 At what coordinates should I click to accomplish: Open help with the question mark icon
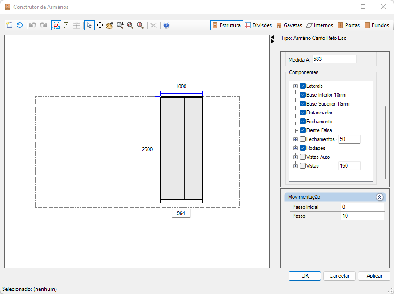pos(166,25)
